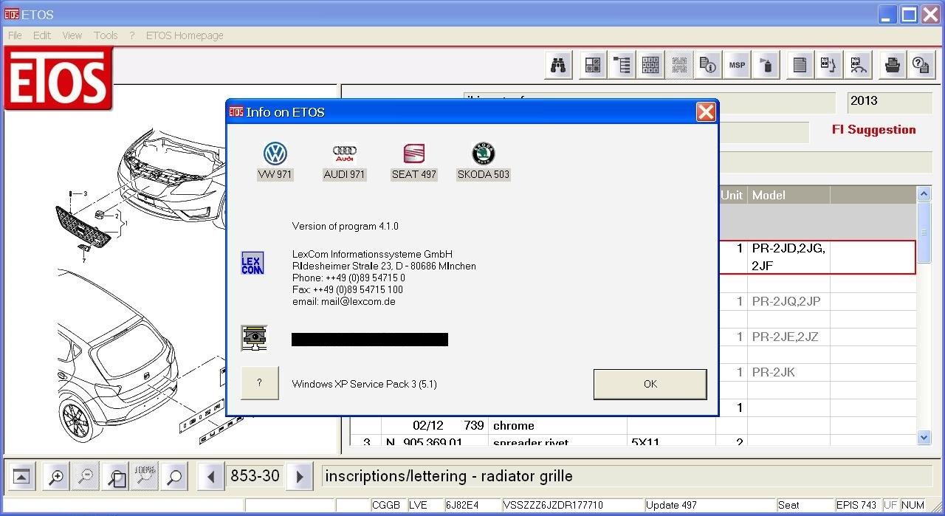The width and height of the screenshot is (945, 516).
Task: Click the Seat status bar entry
Action: (x=805, y=505)
